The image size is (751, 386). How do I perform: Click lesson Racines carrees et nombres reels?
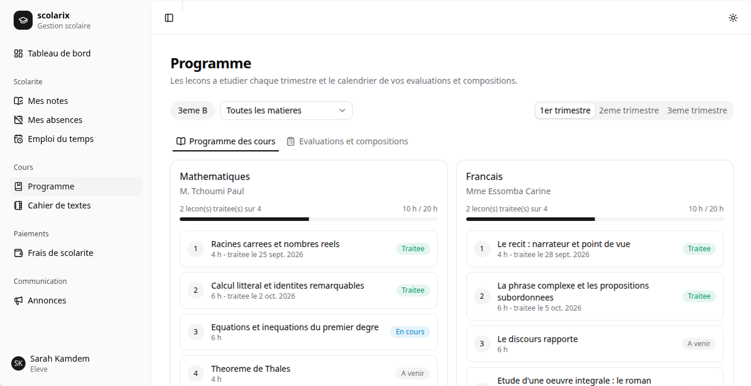tap(308, 249)
